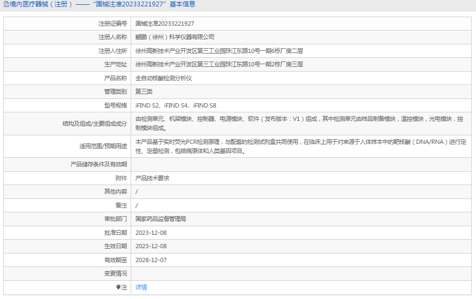This screenshot has height=299, width=476.
Task: Click the 适用范围/预期用途 label
Action: pos(103,146)
